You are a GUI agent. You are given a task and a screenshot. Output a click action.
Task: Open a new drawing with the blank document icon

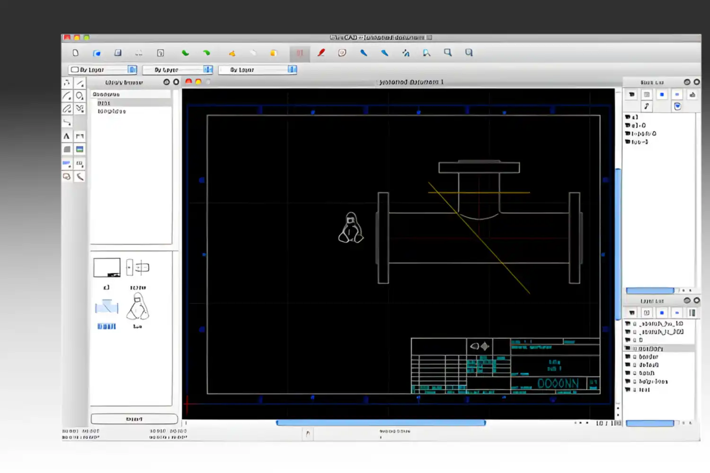coord(75,53)
